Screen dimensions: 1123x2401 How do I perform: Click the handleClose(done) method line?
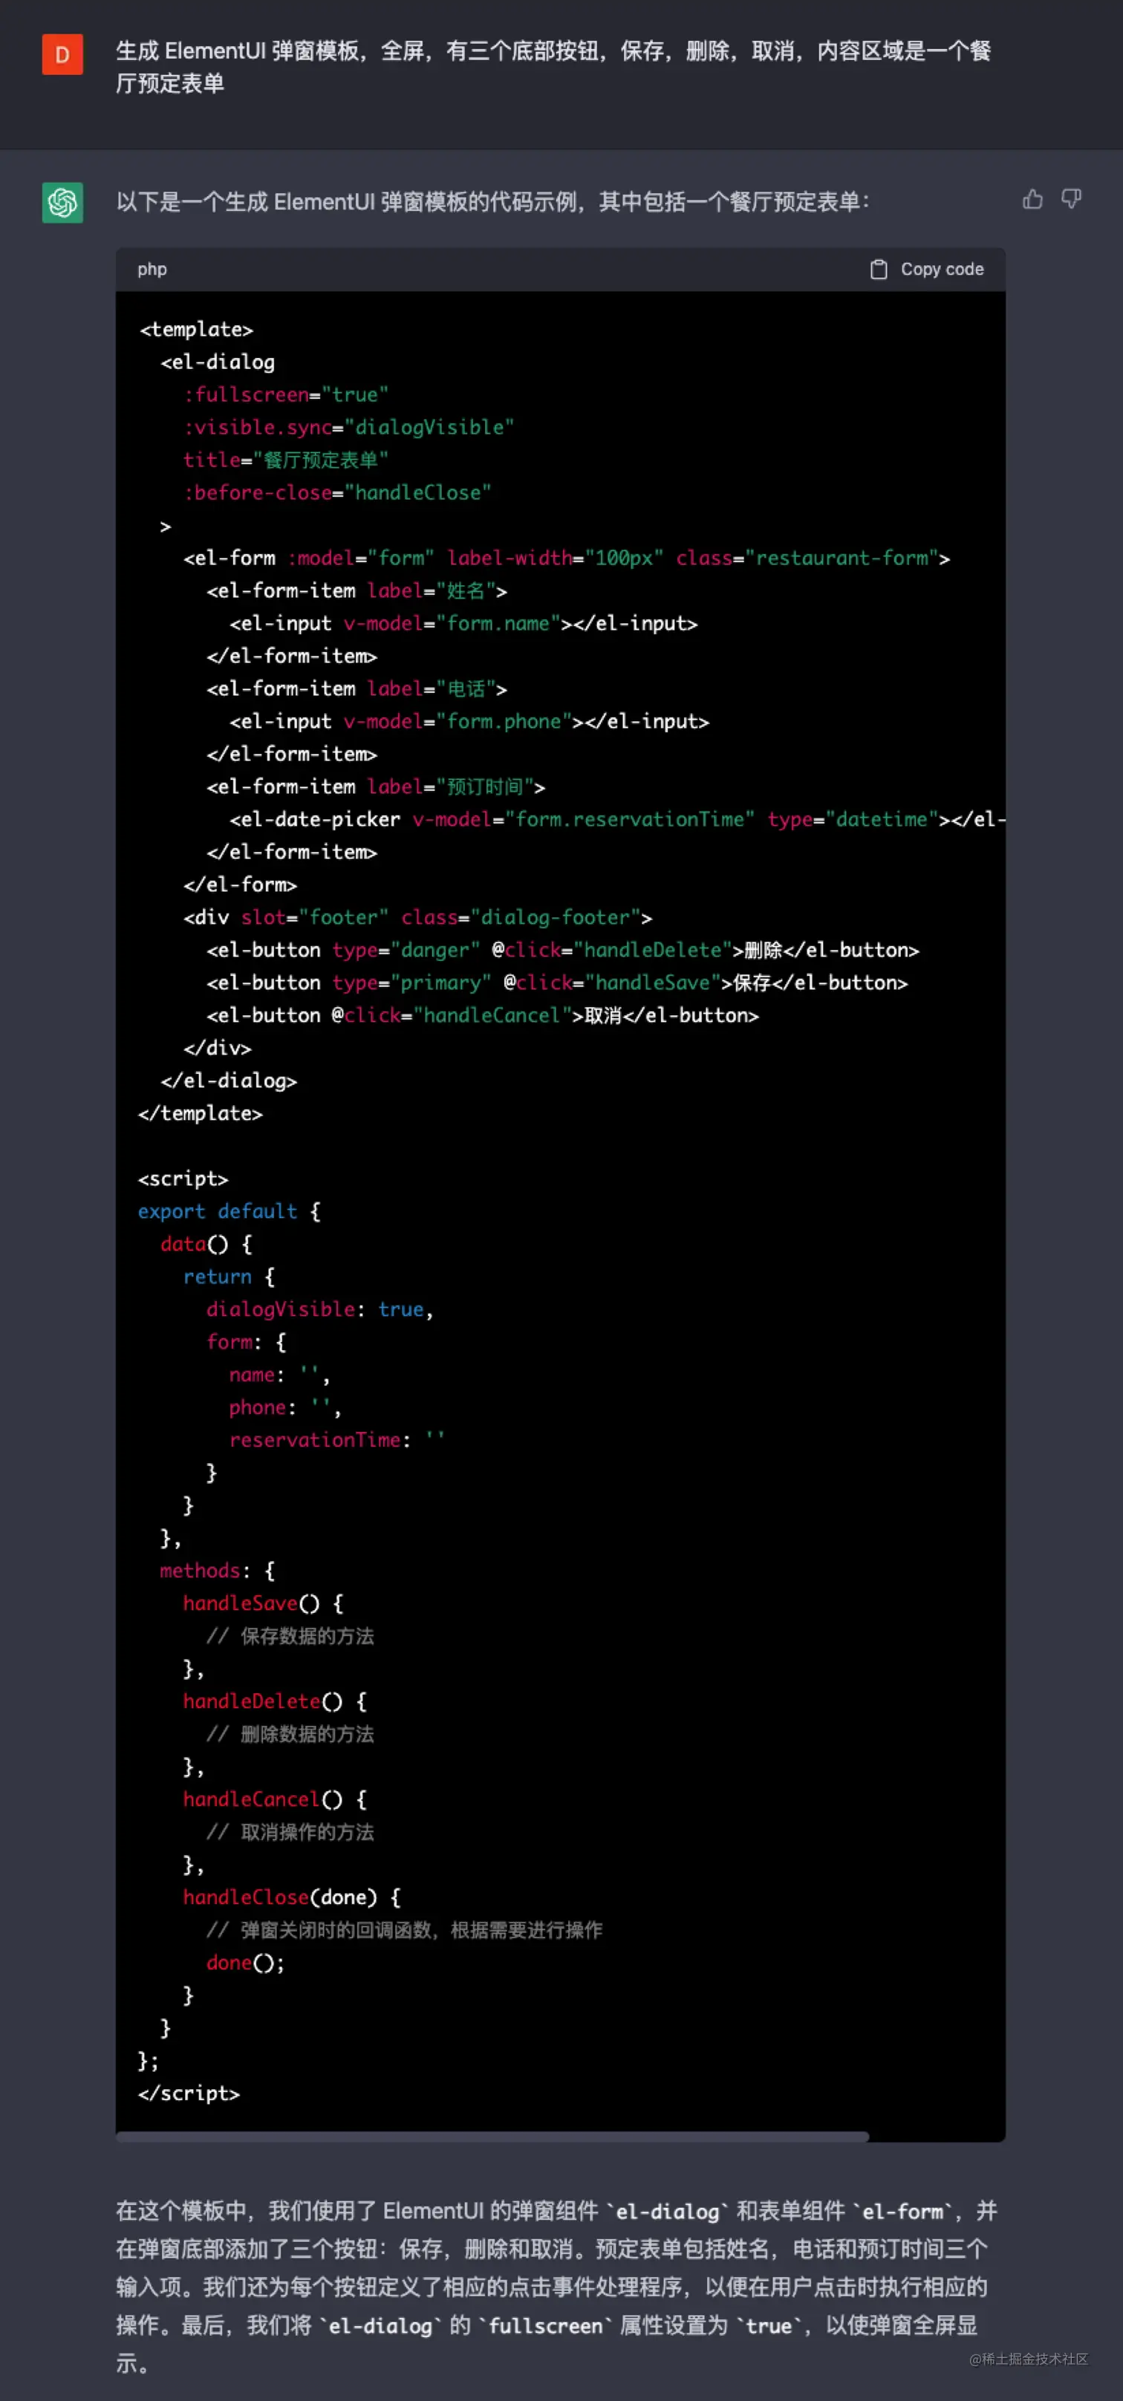coord(292,1896)
